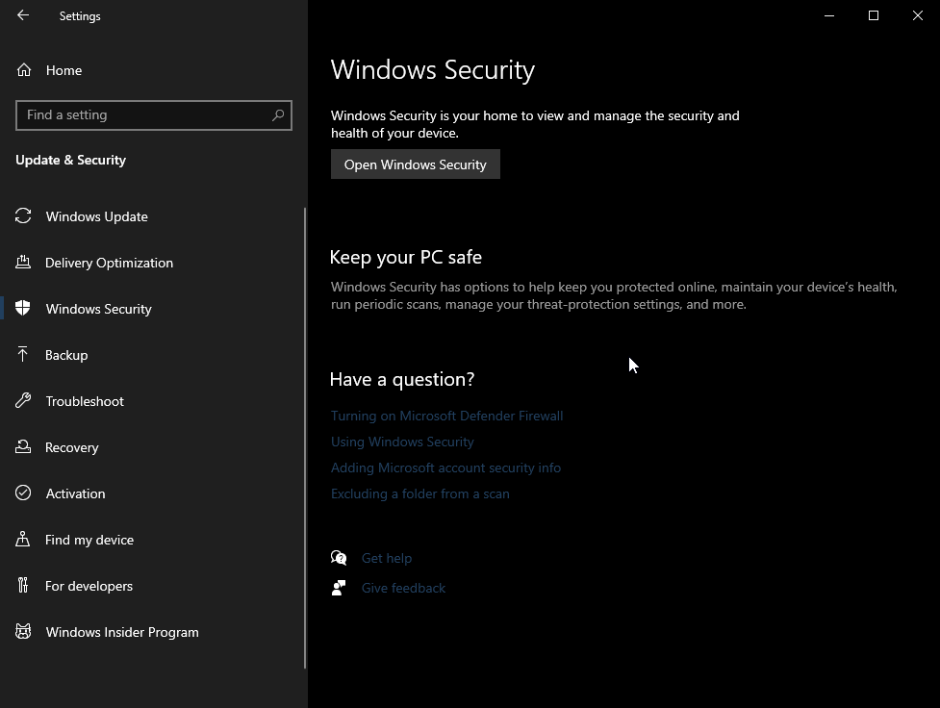This screenshot has height=708, width=940.
Task: Open the Home settings page
Action: [x=64, y=70]
